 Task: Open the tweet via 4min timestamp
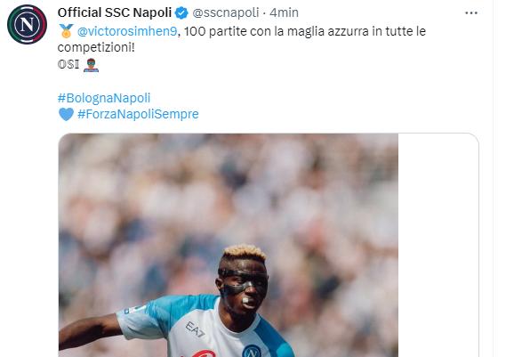click(284, 13)
